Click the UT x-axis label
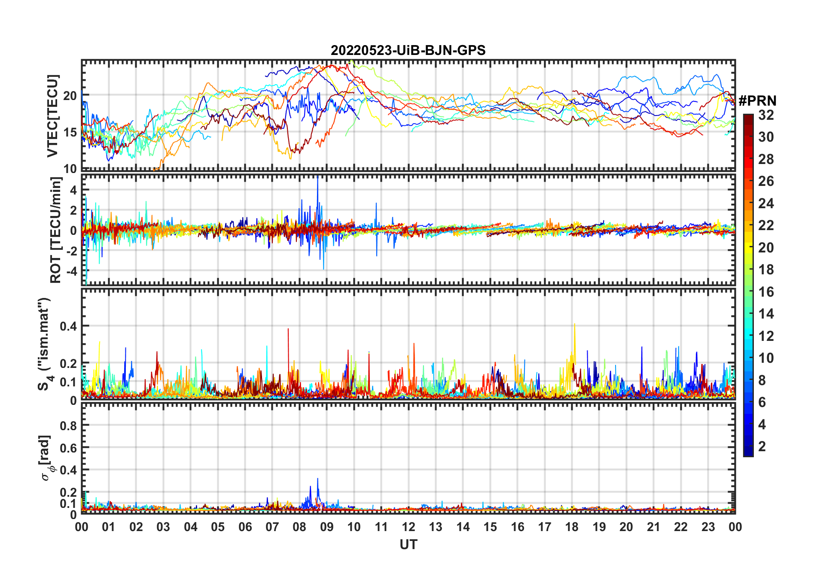The image size is (817, 571). [x=408, y=544]
